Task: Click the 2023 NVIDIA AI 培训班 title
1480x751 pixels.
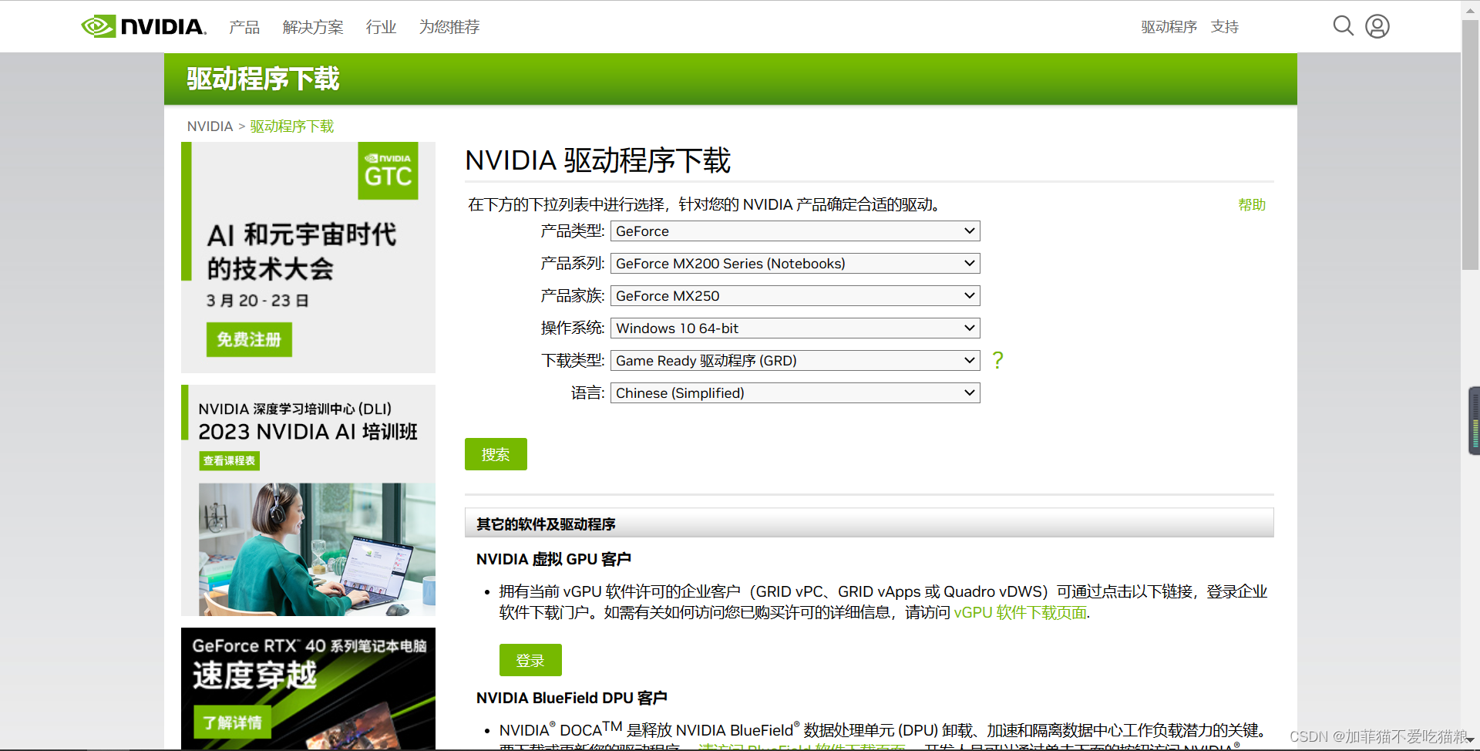Action: tap(308, 432)
